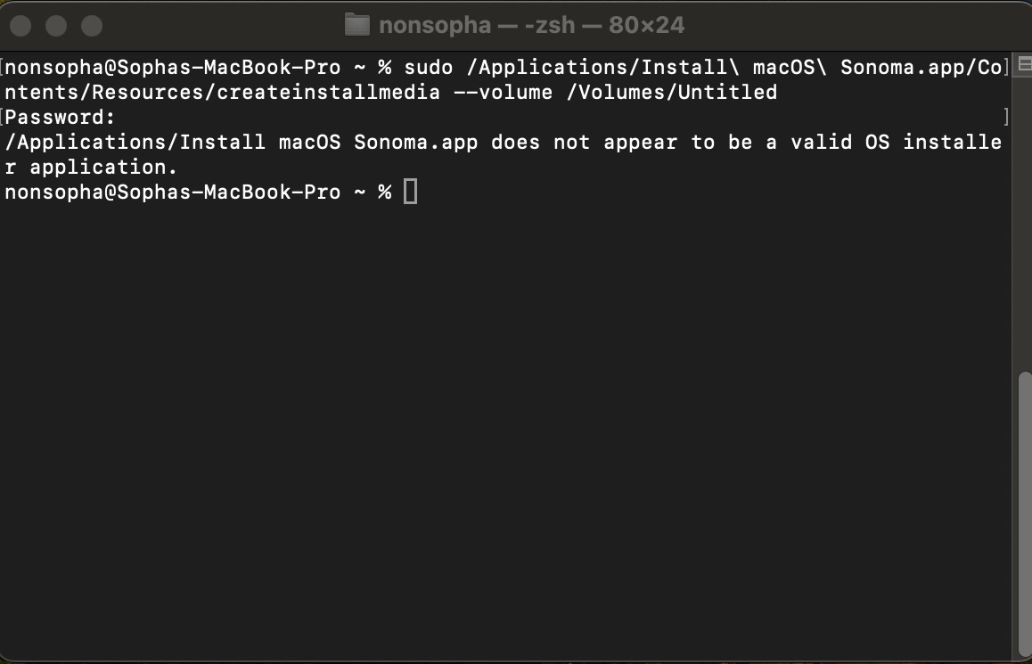Click the folder proxy icon in title bar
This screenshot has height=664, width=1032.
click(356, 25)
